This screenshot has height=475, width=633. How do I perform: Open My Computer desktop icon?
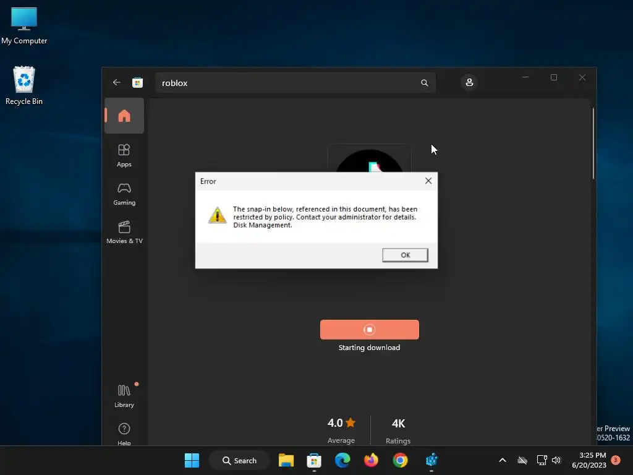24,26
